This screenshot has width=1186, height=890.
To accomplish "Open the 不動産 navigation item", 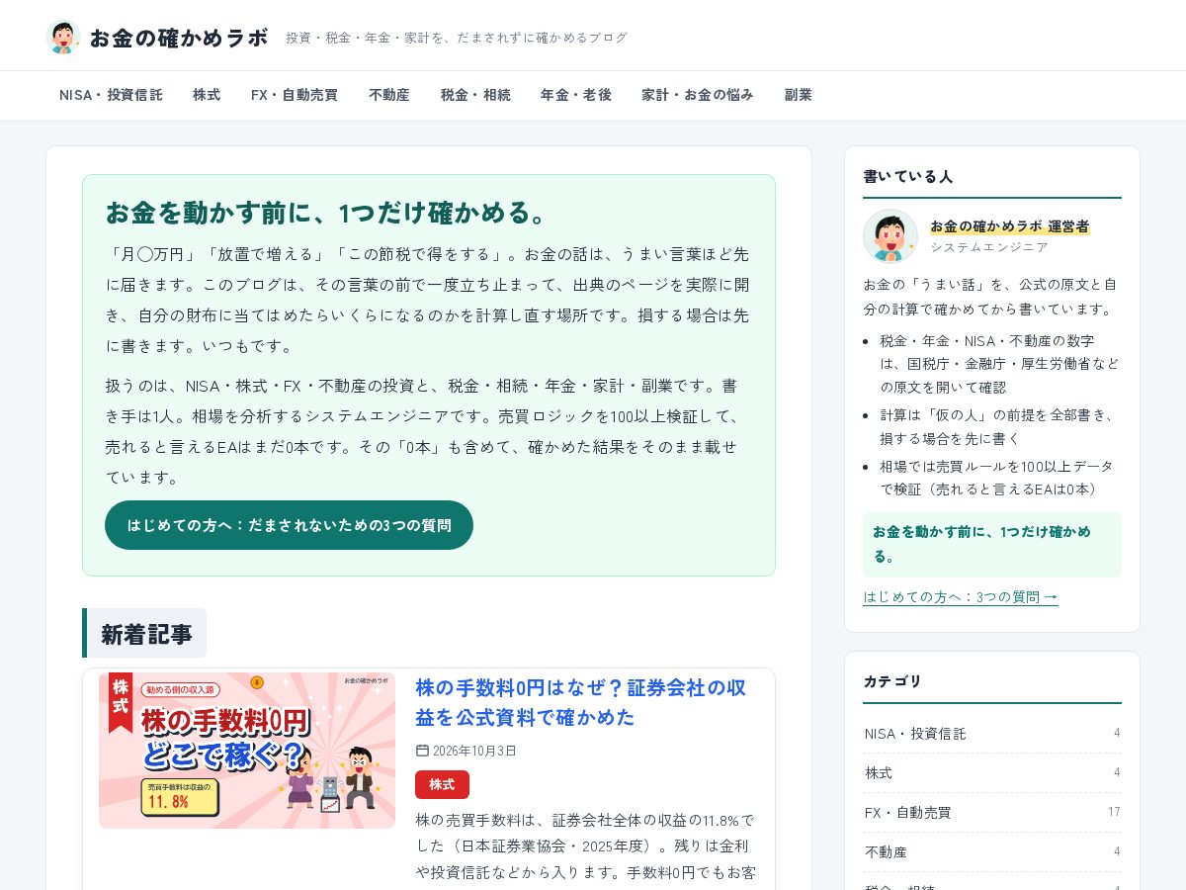I will point(389,95).
